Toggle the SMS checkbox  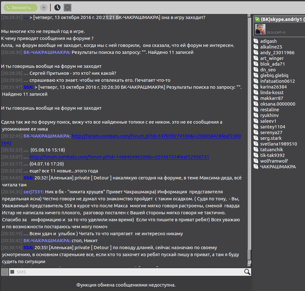(12, 272)
